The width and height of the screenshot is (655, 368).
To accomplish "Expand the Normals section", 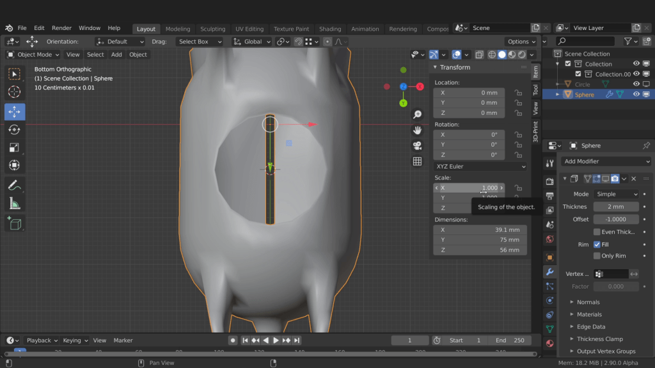I will tap(588, 302).
